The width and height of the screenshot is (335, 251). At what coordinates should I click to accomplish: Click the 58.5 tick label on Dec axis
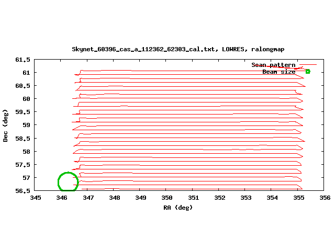click(x=23, y=139)
